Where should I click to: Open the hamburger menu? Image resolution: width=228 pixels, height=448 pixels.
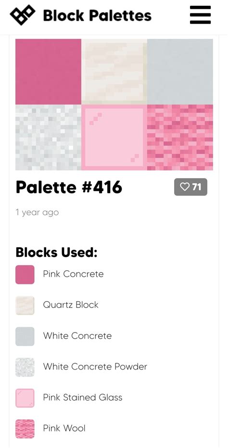[200, 15]
